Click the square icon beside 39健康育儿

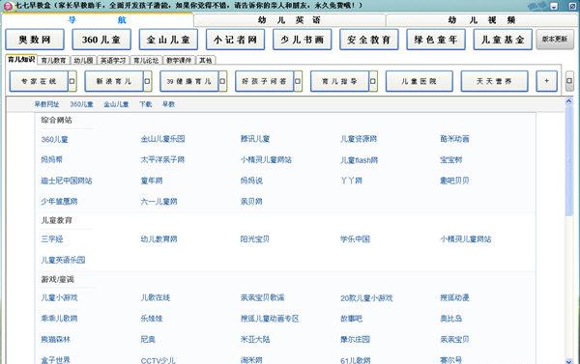[x=223, y=81]
